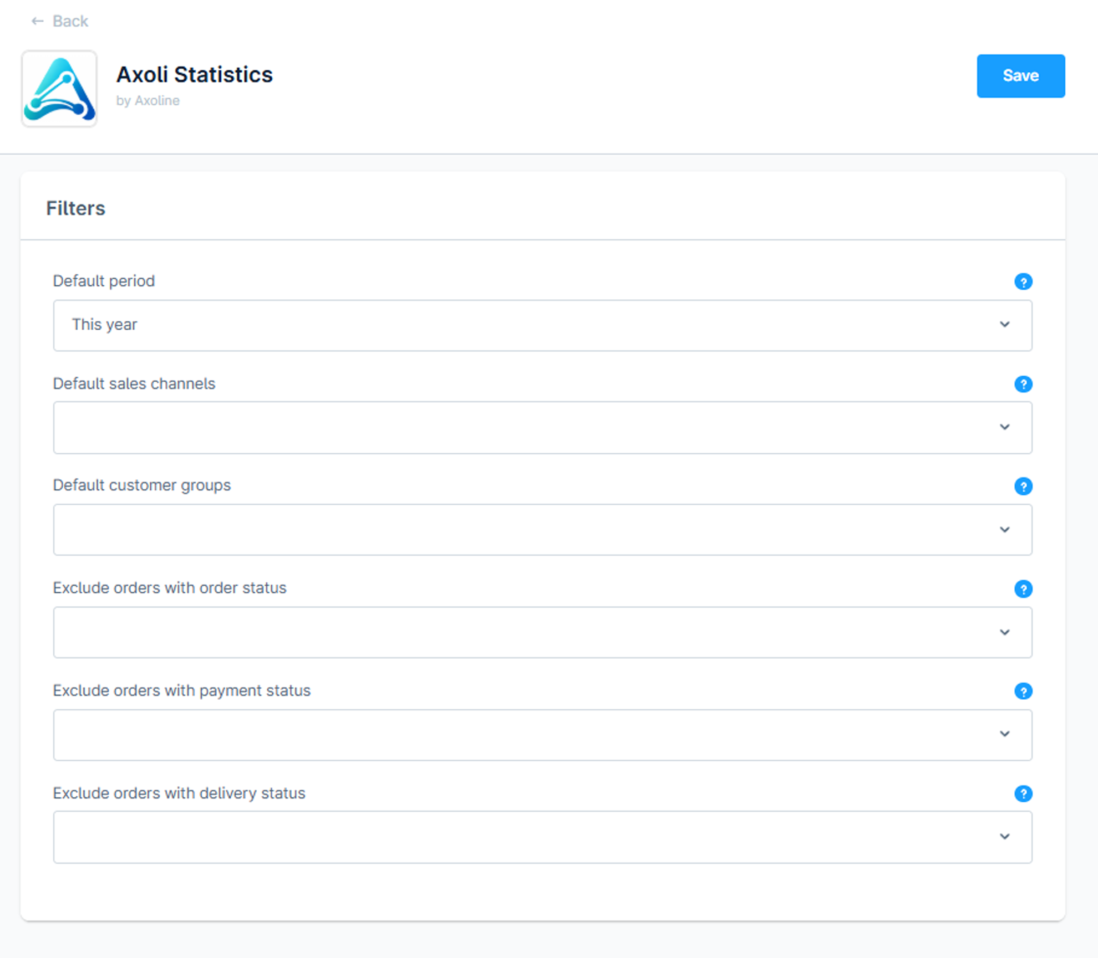The image size is (1098, 958).
Task: Click the Exclude delivery status field
Action: [x=542, y=837]
